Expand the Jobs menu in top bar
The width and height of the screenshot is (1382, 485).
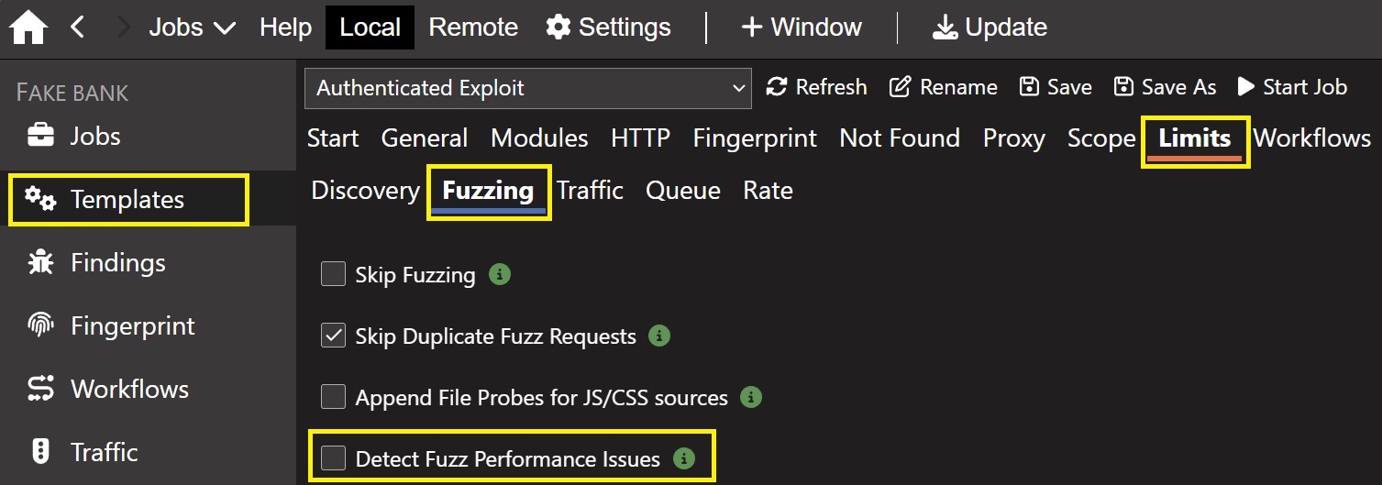[192, 28]
